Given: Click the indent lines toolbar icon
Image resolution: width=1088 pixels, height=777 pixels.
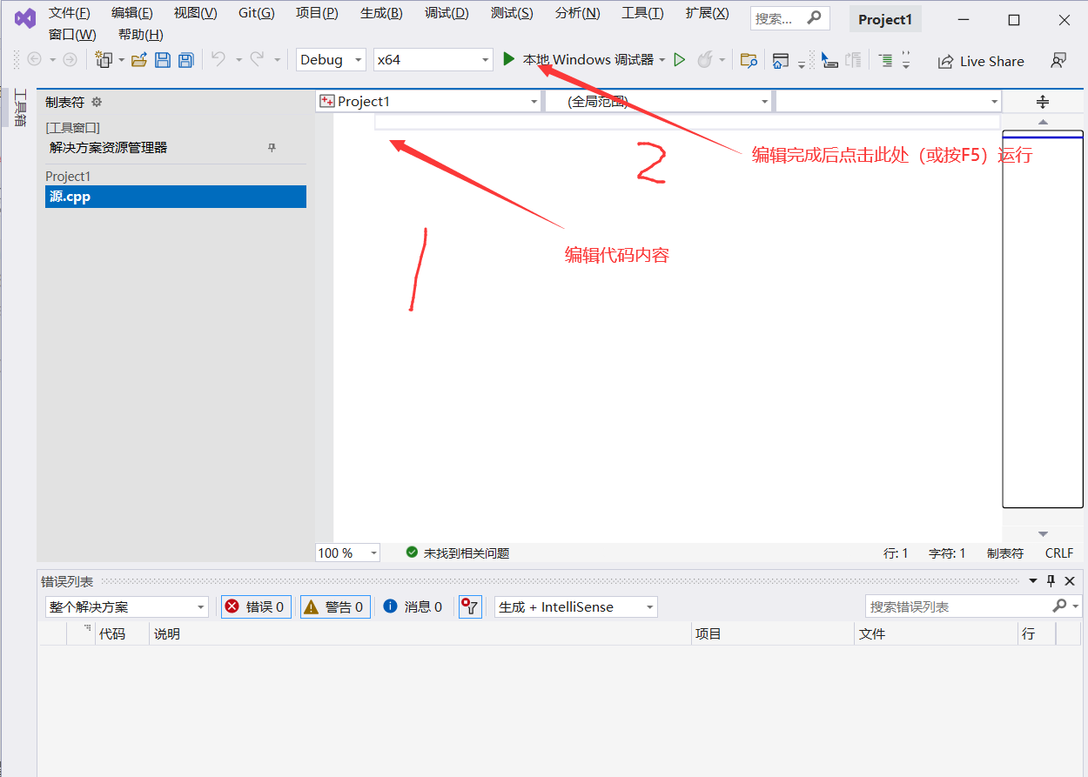Looking at the screenshot, I should tap(885, 60).
